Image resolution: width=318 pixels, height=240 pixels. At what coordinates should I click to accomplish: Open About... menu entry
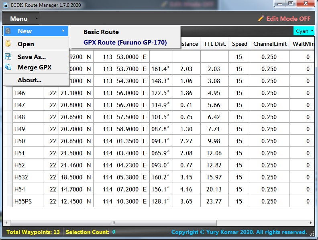[36, 80]
